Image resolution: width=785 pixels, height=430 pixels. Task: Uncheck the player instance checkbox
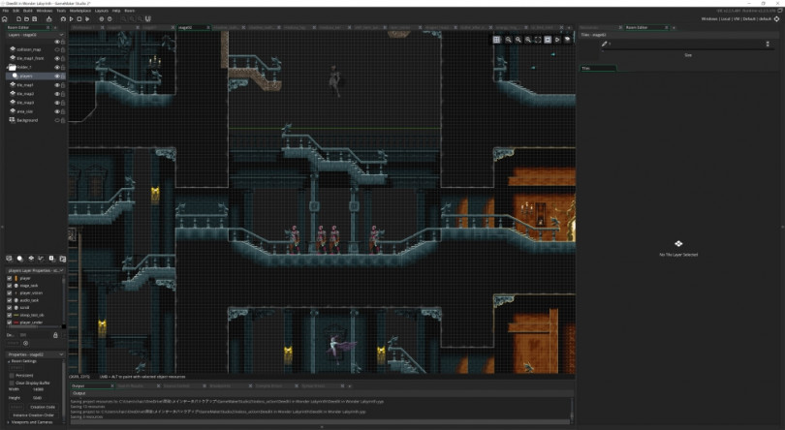click(10, 278)
